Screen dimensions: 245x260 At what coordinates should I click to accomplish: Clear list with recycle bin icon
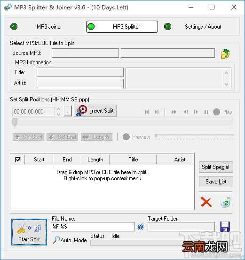[x=225, y=202]
